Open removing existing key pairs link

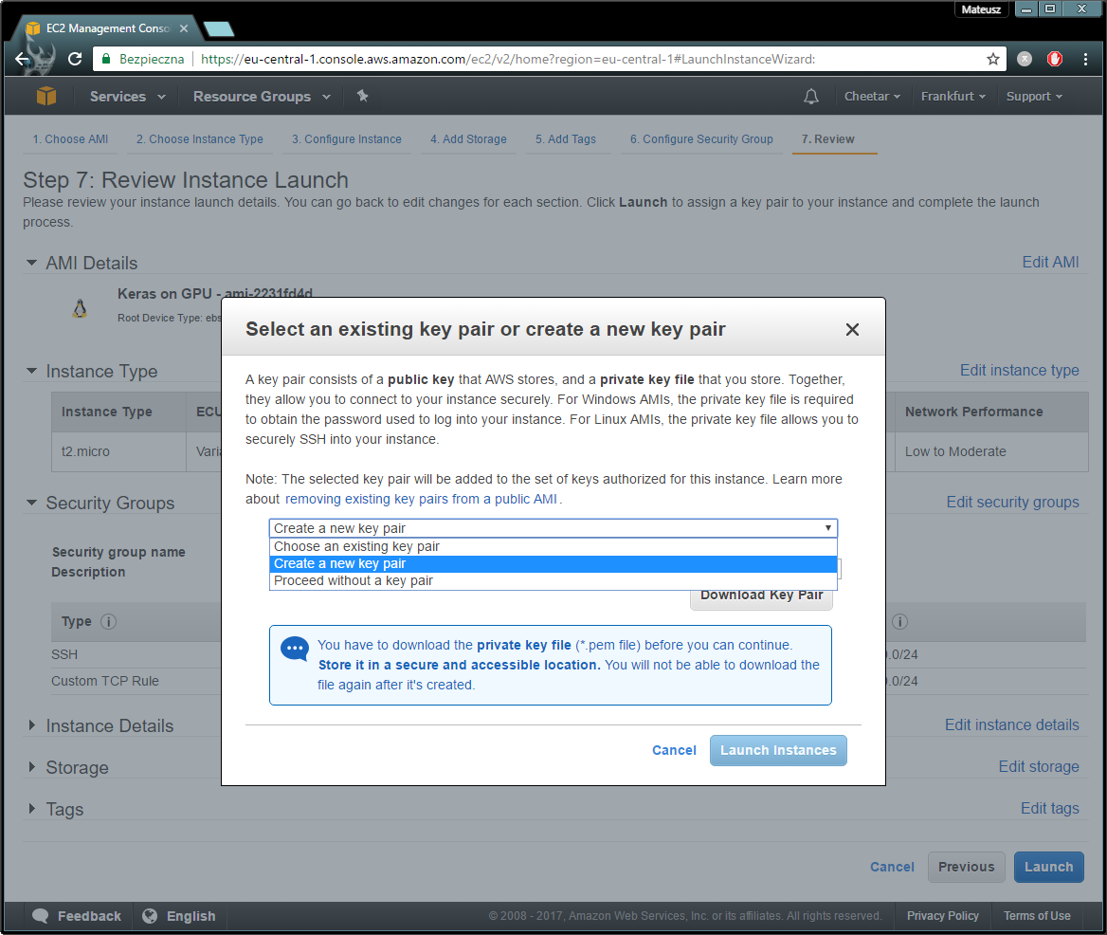click(x=421, y=499)
